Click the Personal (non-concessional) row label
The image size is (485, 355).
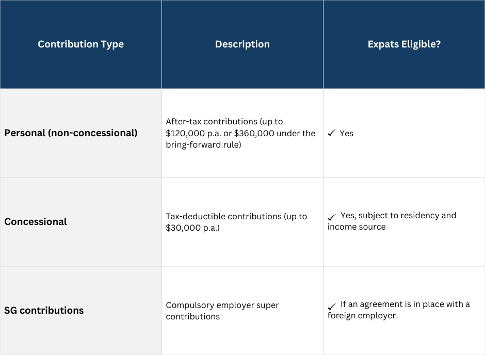point(71,133)
